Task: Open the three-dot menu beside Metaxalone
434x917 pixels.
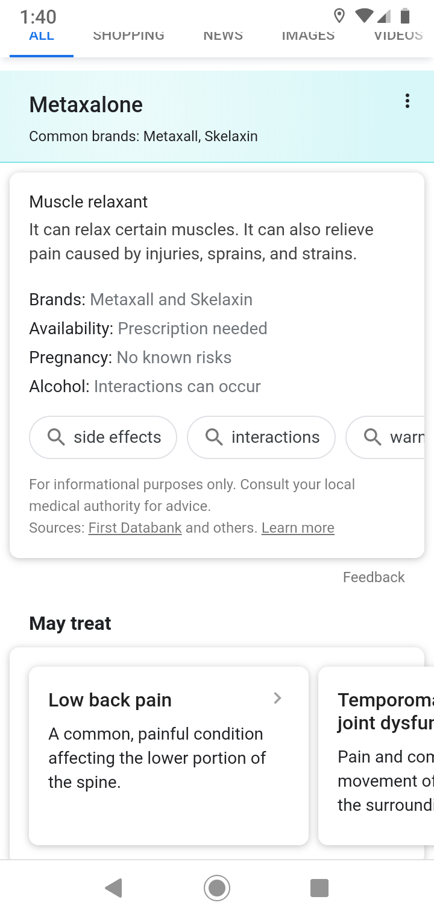Action: (x=407, y=101)
